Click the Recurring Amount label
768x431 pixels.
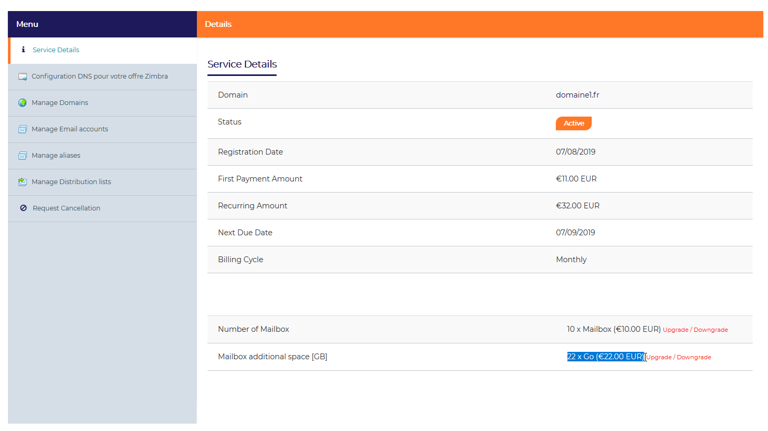pos(252,206)
